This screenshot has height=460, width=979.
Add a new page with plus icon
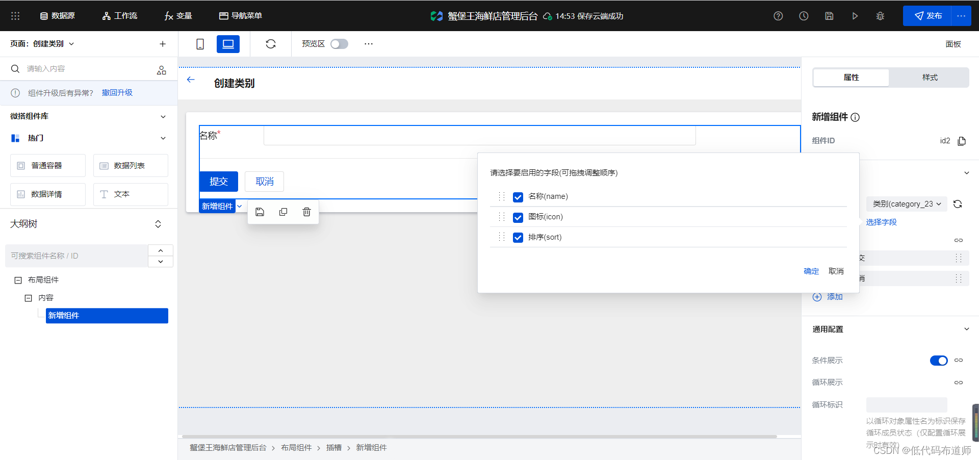tap(163, 44)
